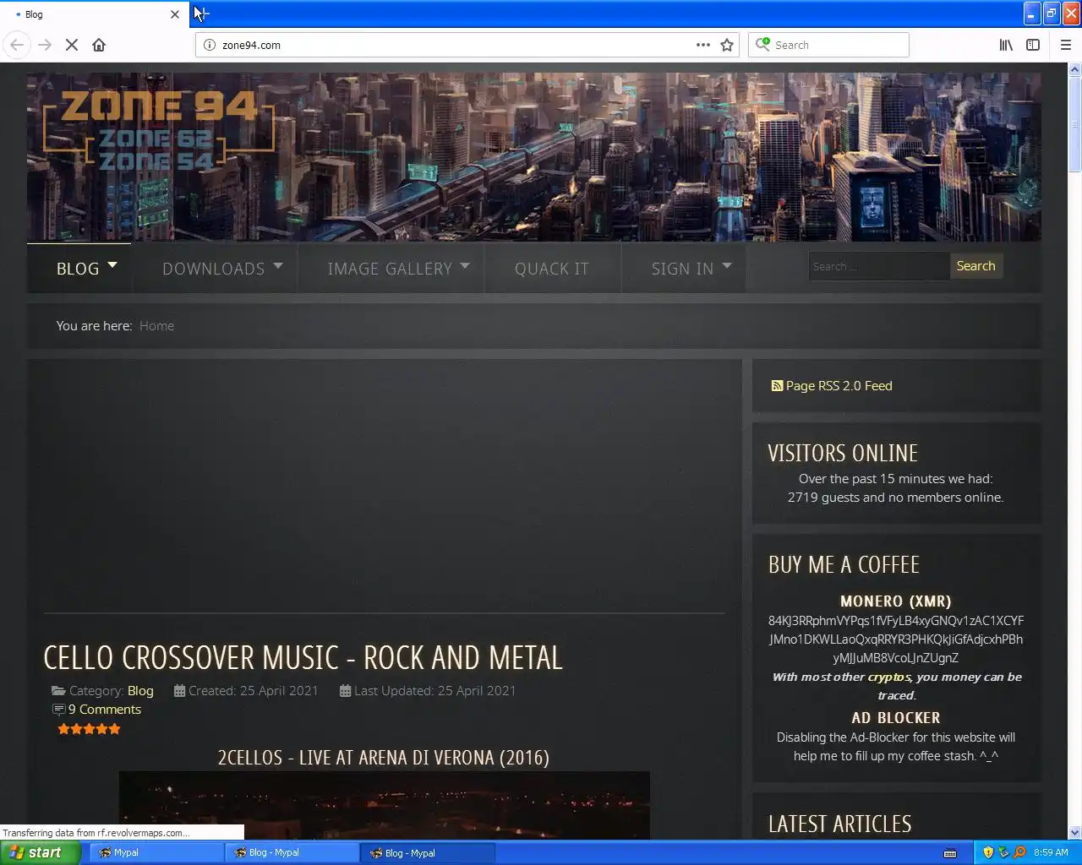
Task: Switch to second Blog - Mypal taskbar item
Action: point(428,852)
